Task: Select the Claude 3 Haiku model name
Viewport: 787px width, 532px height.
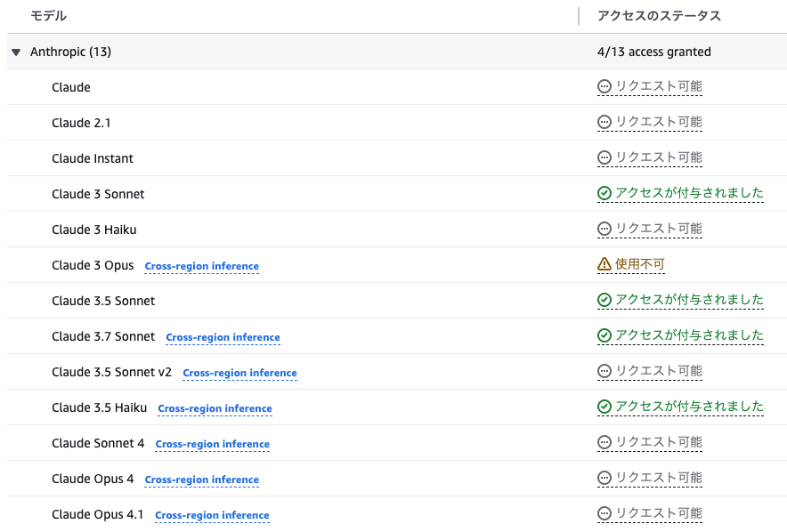Action: pos(93,230)
